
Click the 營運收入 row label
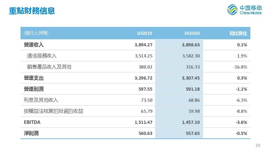[34, 45]
